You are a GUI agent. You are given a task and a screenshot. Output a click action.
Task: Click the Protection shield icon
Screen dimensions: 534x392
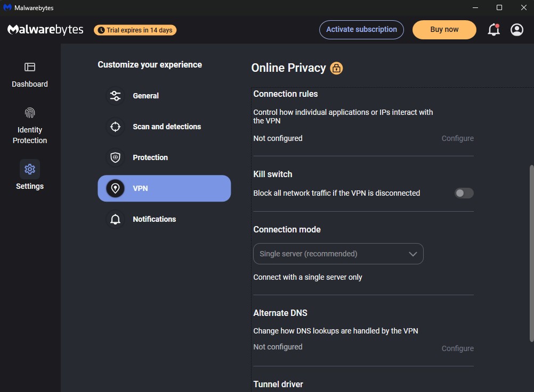(x=116, y=157)
